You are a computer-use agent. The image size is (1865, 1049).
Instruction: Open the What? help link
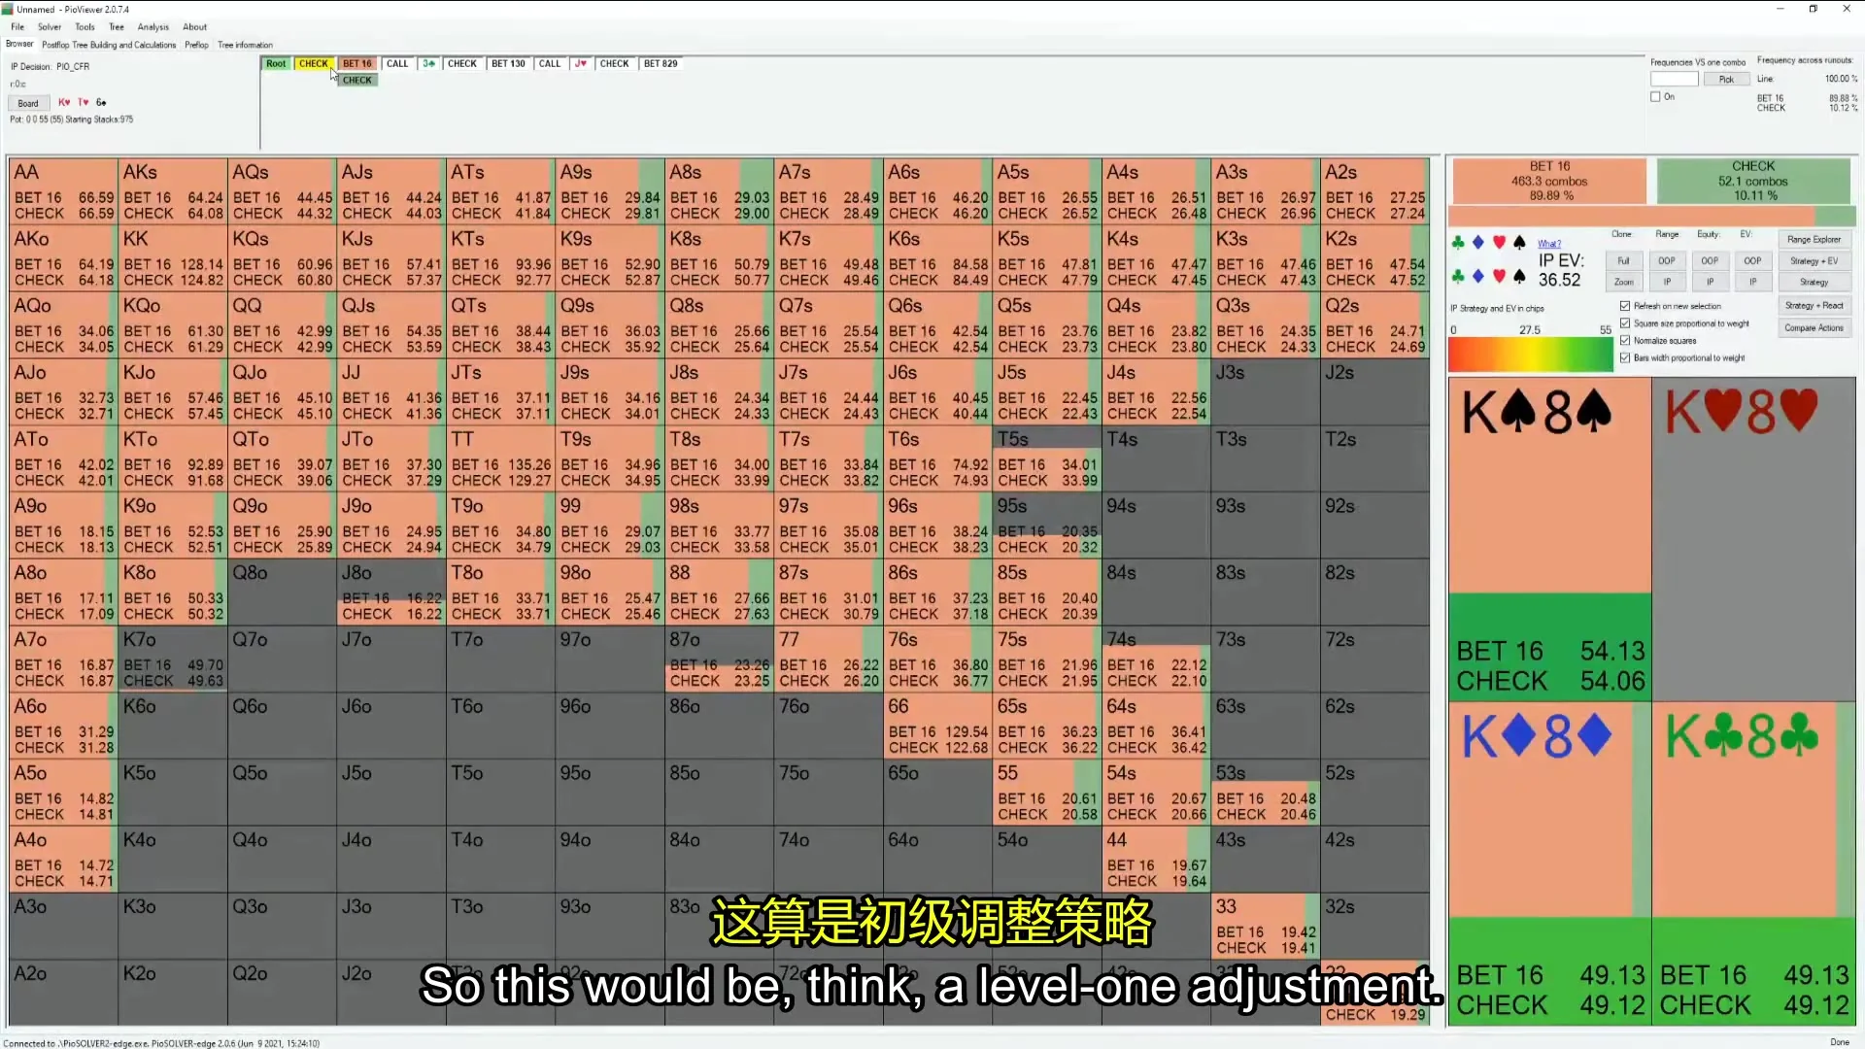click(1549, 244)
